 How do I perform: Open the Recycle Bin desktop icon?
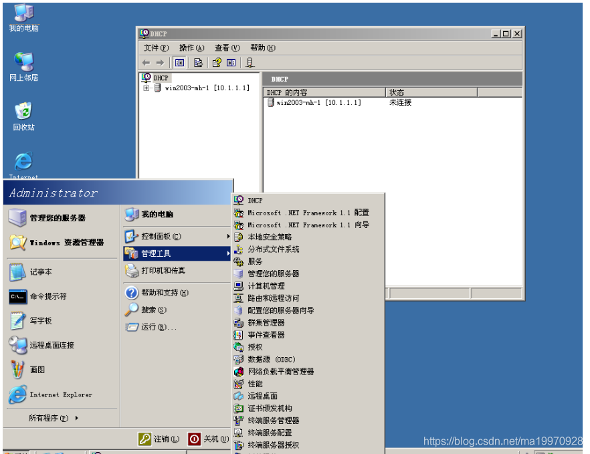pos(23,116)
